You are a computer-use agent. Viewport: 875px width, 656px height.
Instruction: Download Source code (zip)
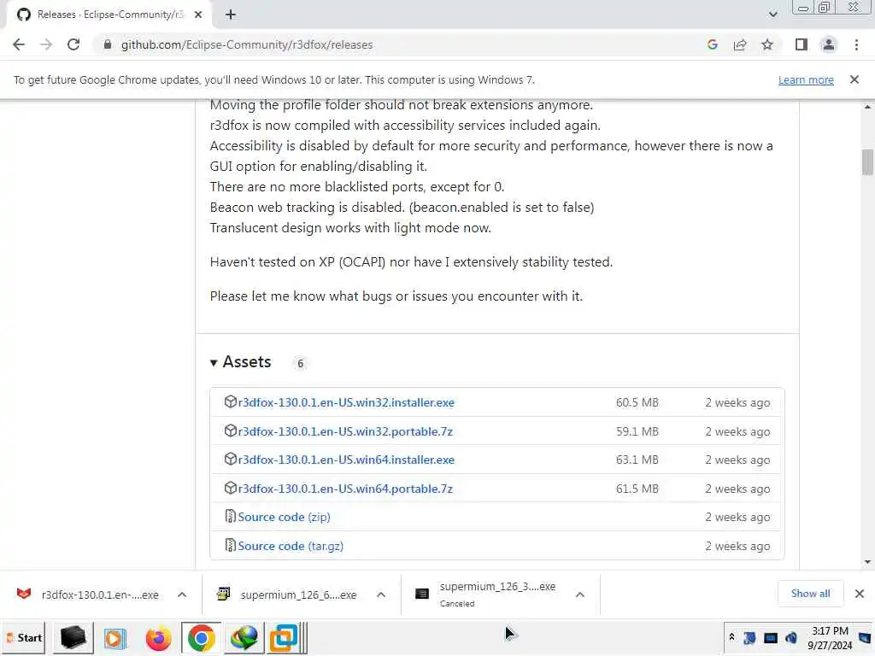pyautogui.click(x=284, y=517)
